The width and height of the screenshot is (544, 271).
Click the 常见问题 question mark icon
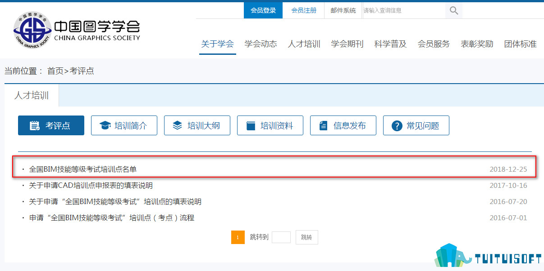click(397, 126)
